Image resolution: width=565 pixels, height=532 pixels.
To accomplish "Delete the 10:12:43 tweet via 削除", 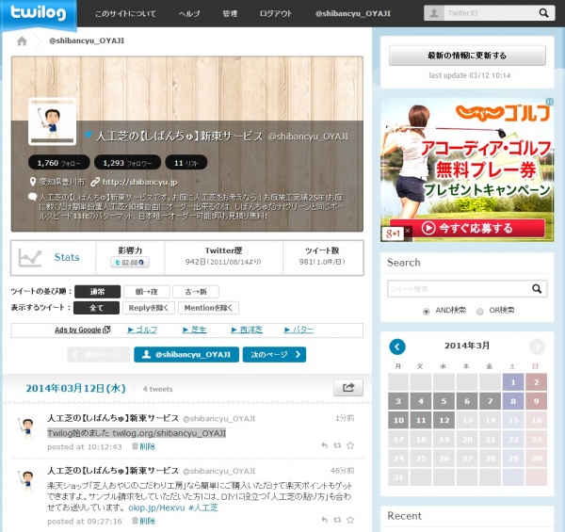I will pos(144,446).
